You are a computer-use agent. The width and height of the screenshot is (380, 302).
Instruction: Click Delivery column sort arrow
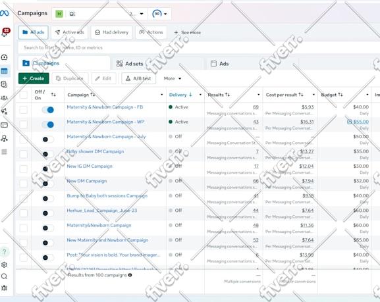tap(190, 95)
